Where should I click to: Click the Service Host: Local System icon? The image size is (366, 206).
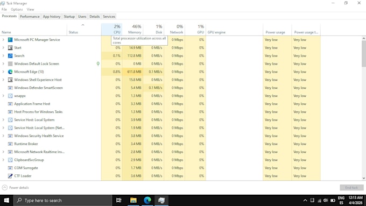[10, 120]
